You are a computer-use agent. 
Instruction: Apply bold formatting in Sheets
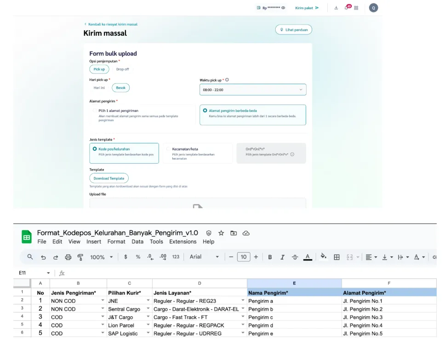tap(270, 257)
